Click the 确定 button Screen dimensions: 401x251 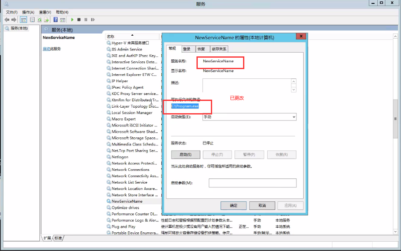(233, 206)
